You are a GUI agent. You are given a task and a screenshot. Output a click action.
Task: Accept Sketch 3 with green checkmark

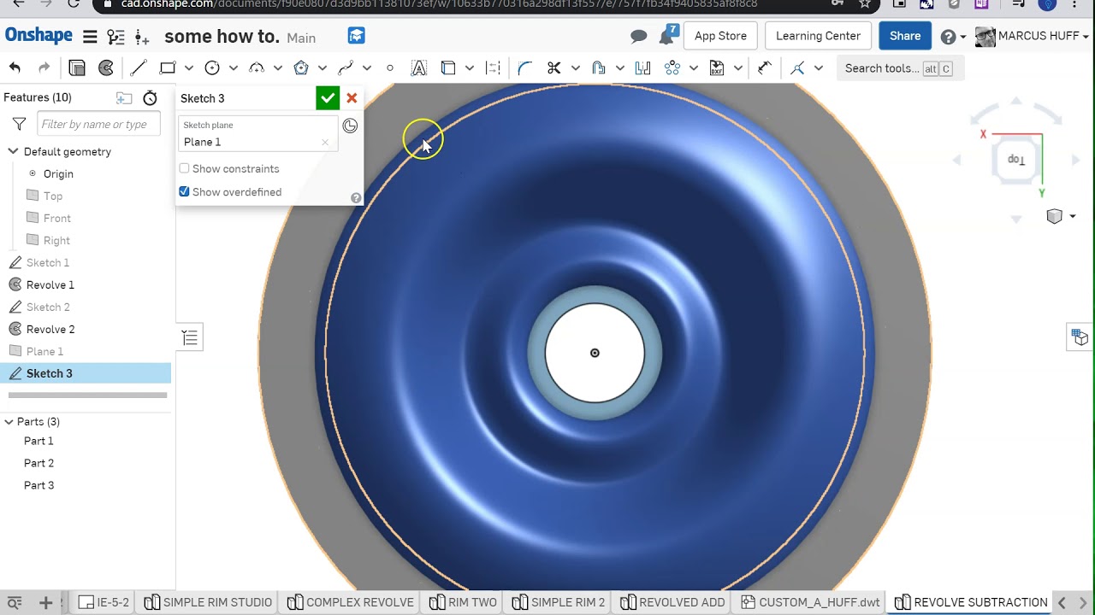(x=328, y=98)
